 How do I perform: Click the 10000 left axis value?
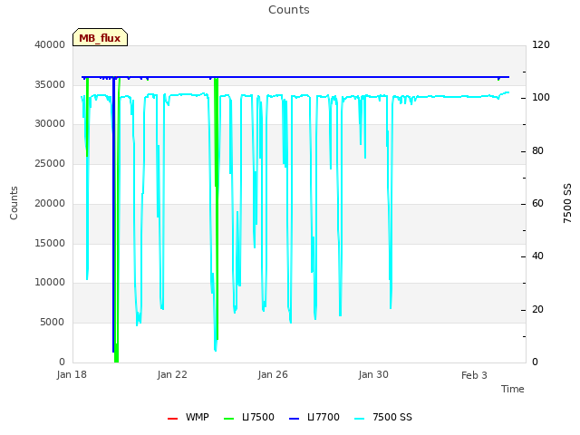point(50,282)
